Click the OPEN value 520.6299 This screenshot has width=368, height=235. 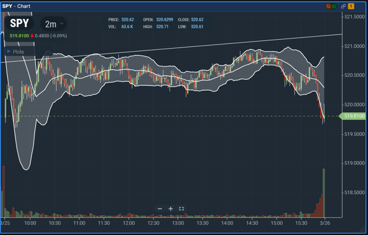click(x=165, y=20)
